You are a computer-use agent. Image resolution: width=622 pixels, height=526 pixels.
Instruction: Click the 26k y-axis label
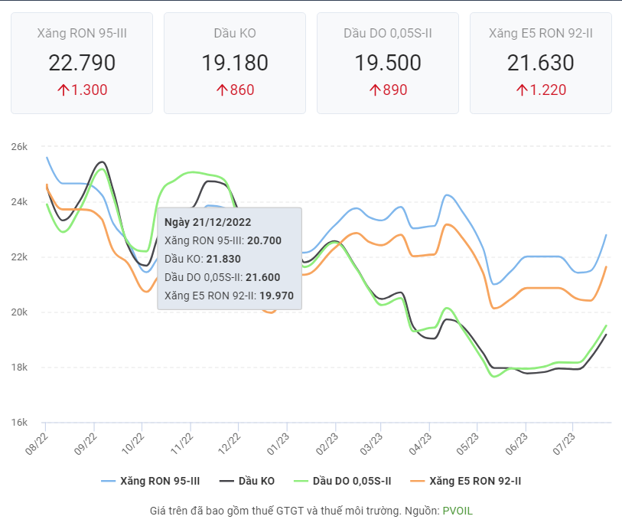18,146
